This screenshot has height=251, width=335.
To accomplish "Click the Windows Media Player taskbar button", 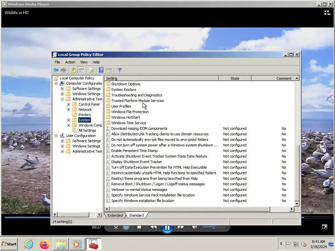I will [x=77, y=244].
